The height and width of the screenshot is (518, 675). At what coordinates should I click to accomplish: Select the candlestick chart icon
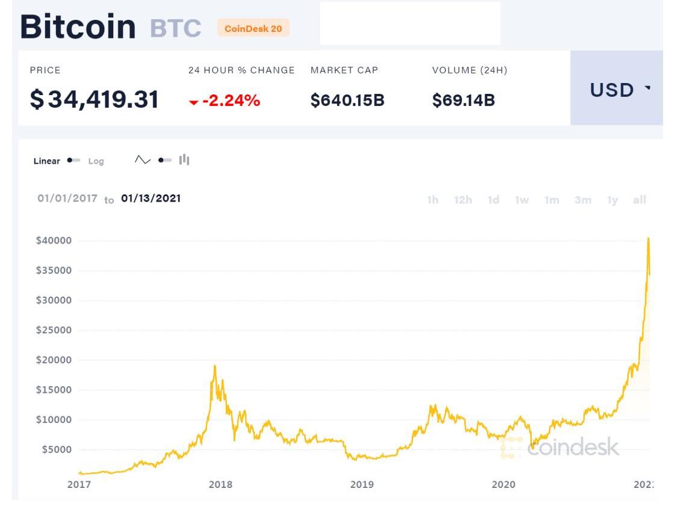[184, 160]
